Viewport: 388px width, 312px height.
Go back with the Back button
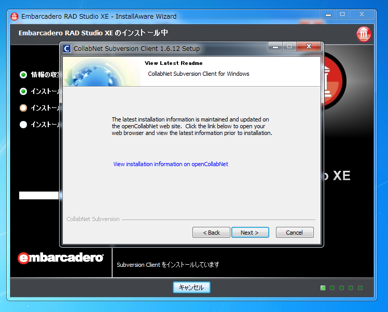[211, 233]
